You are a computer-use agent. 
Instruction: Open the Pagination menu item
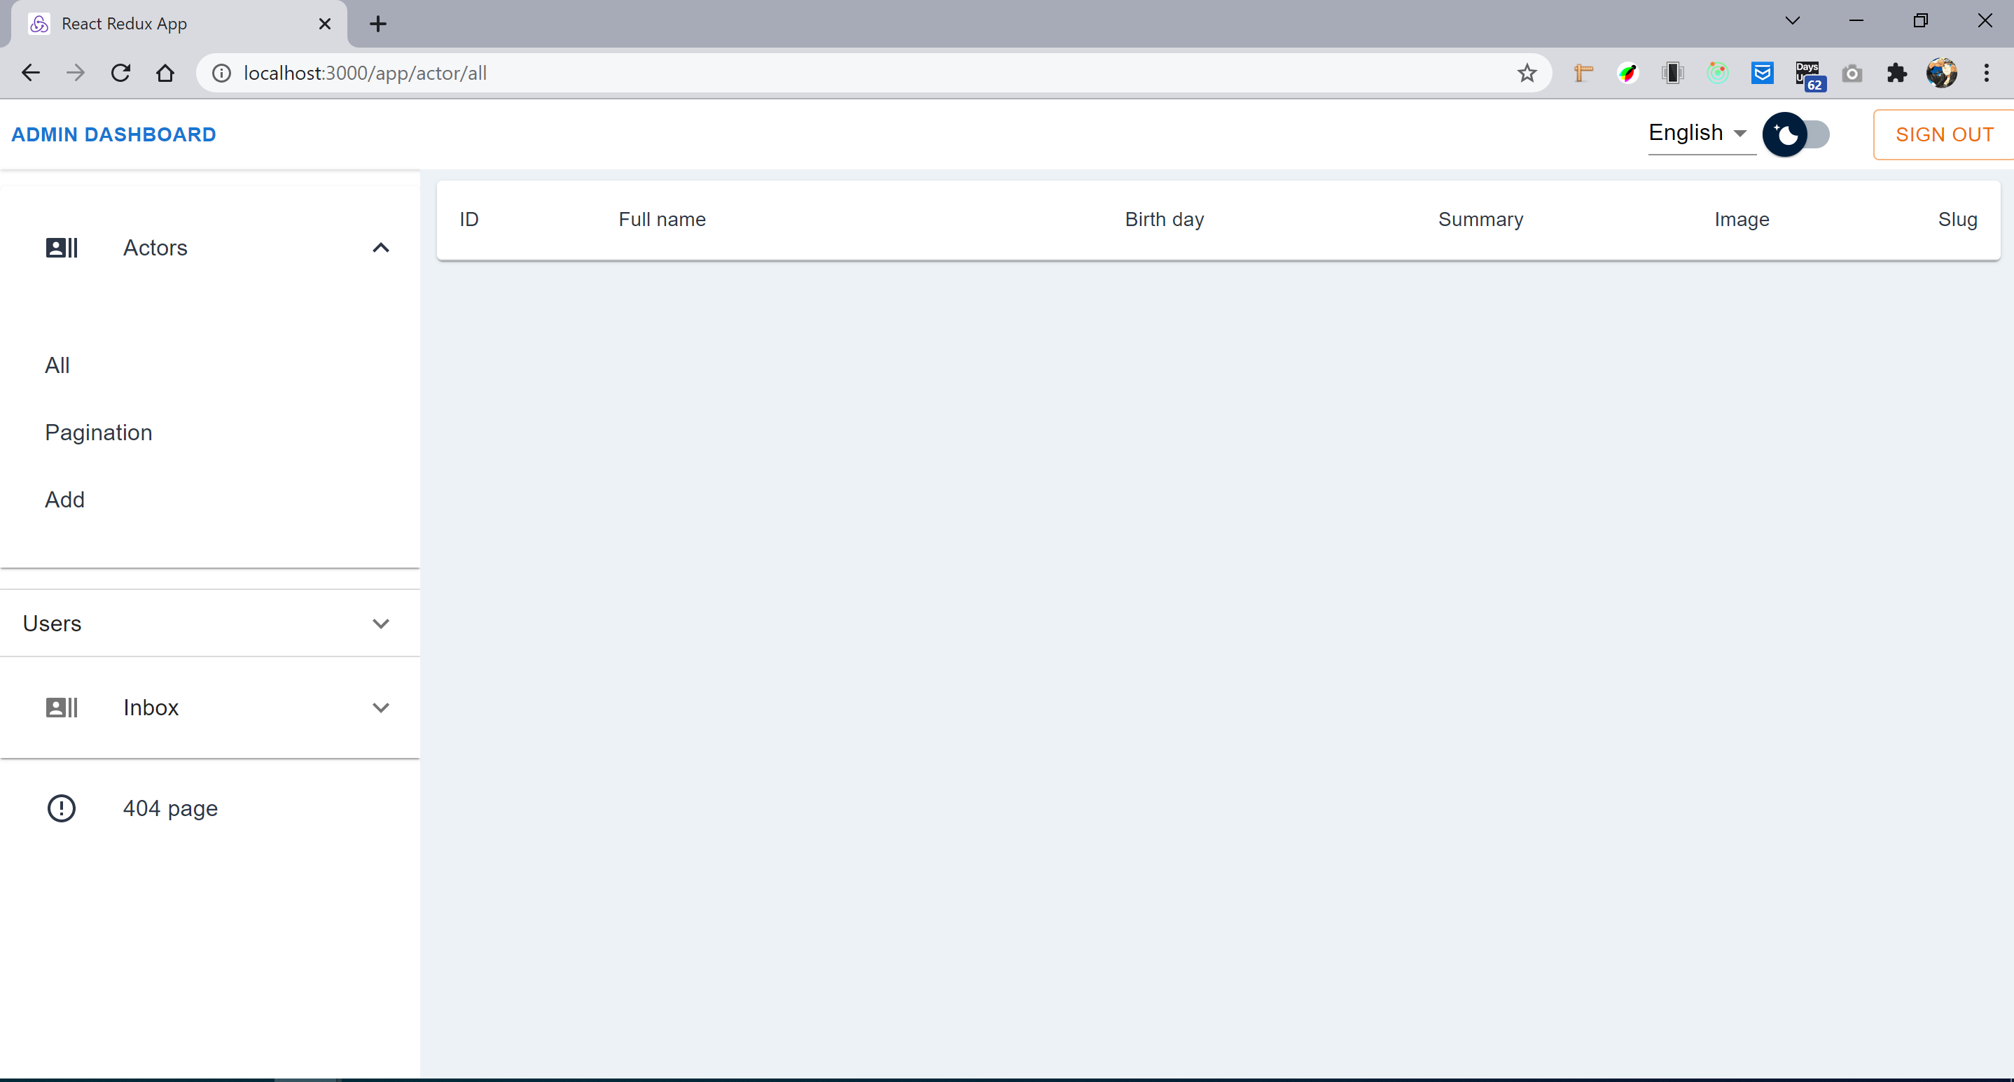[99, 432]
